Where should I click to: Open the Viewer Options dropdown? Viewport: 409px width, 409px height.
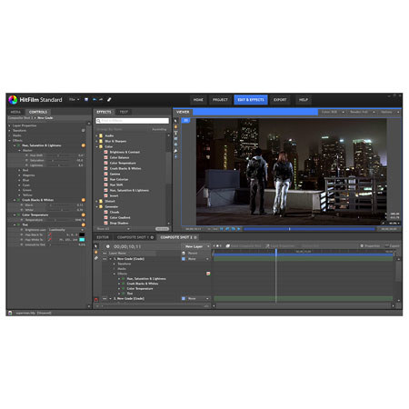click(x=390, y=112)
